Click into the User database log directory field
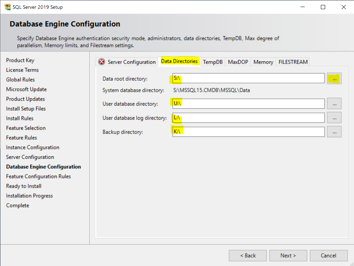Image resolution: width=354 pixels, height=266 pixels. pyautogui.click(x=248, y=118)
